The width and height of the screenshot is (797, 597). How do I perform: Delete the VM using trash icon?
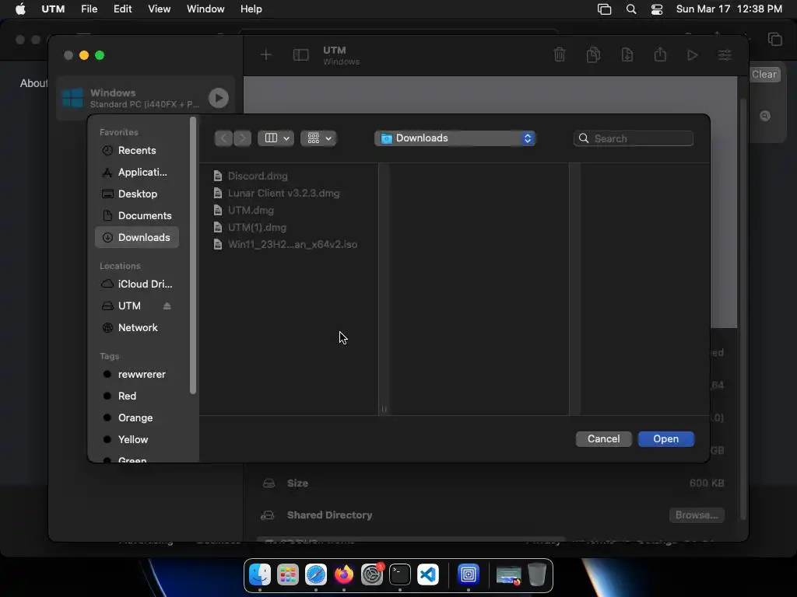(560, 55)
